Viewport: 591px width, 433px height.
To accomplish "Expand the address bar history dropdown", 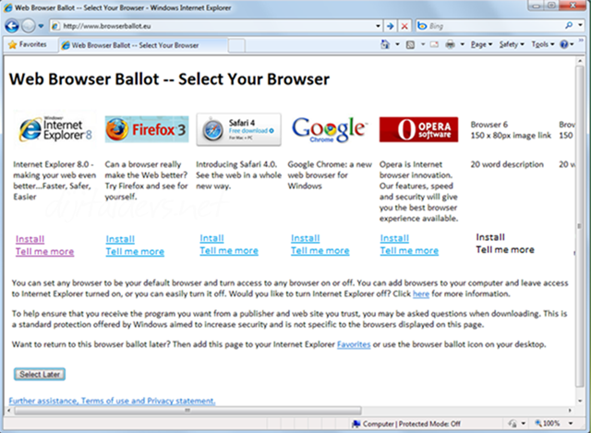I will pos(378,26).
